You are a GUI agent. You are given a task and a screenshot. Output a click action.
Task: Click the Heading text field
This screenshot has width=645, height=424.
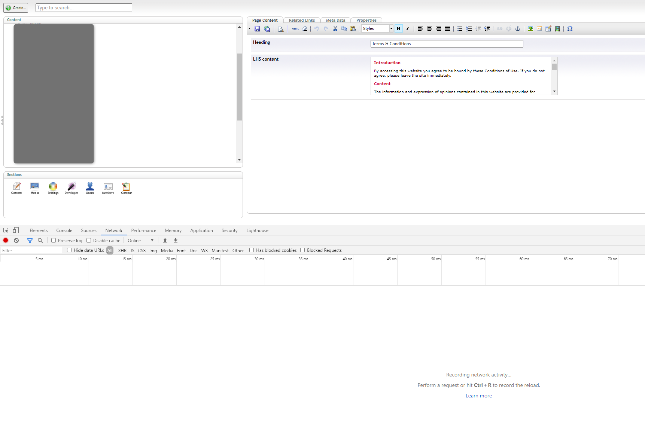pos(447,44)
